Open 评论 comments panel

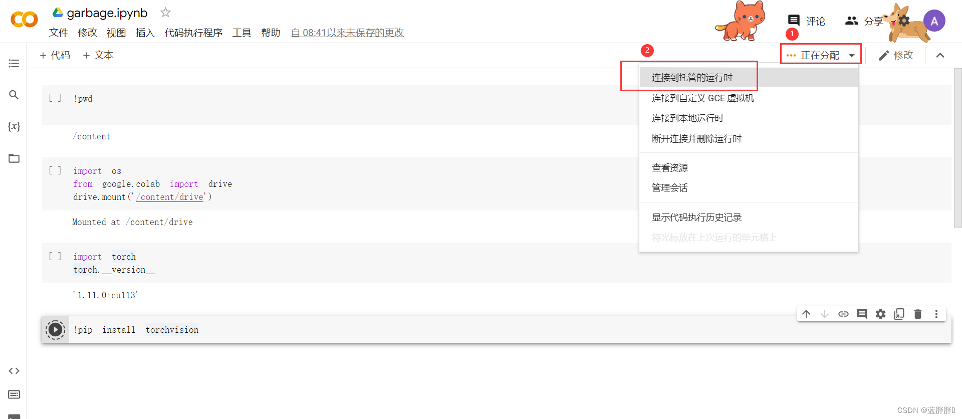(x=806, y=21)
